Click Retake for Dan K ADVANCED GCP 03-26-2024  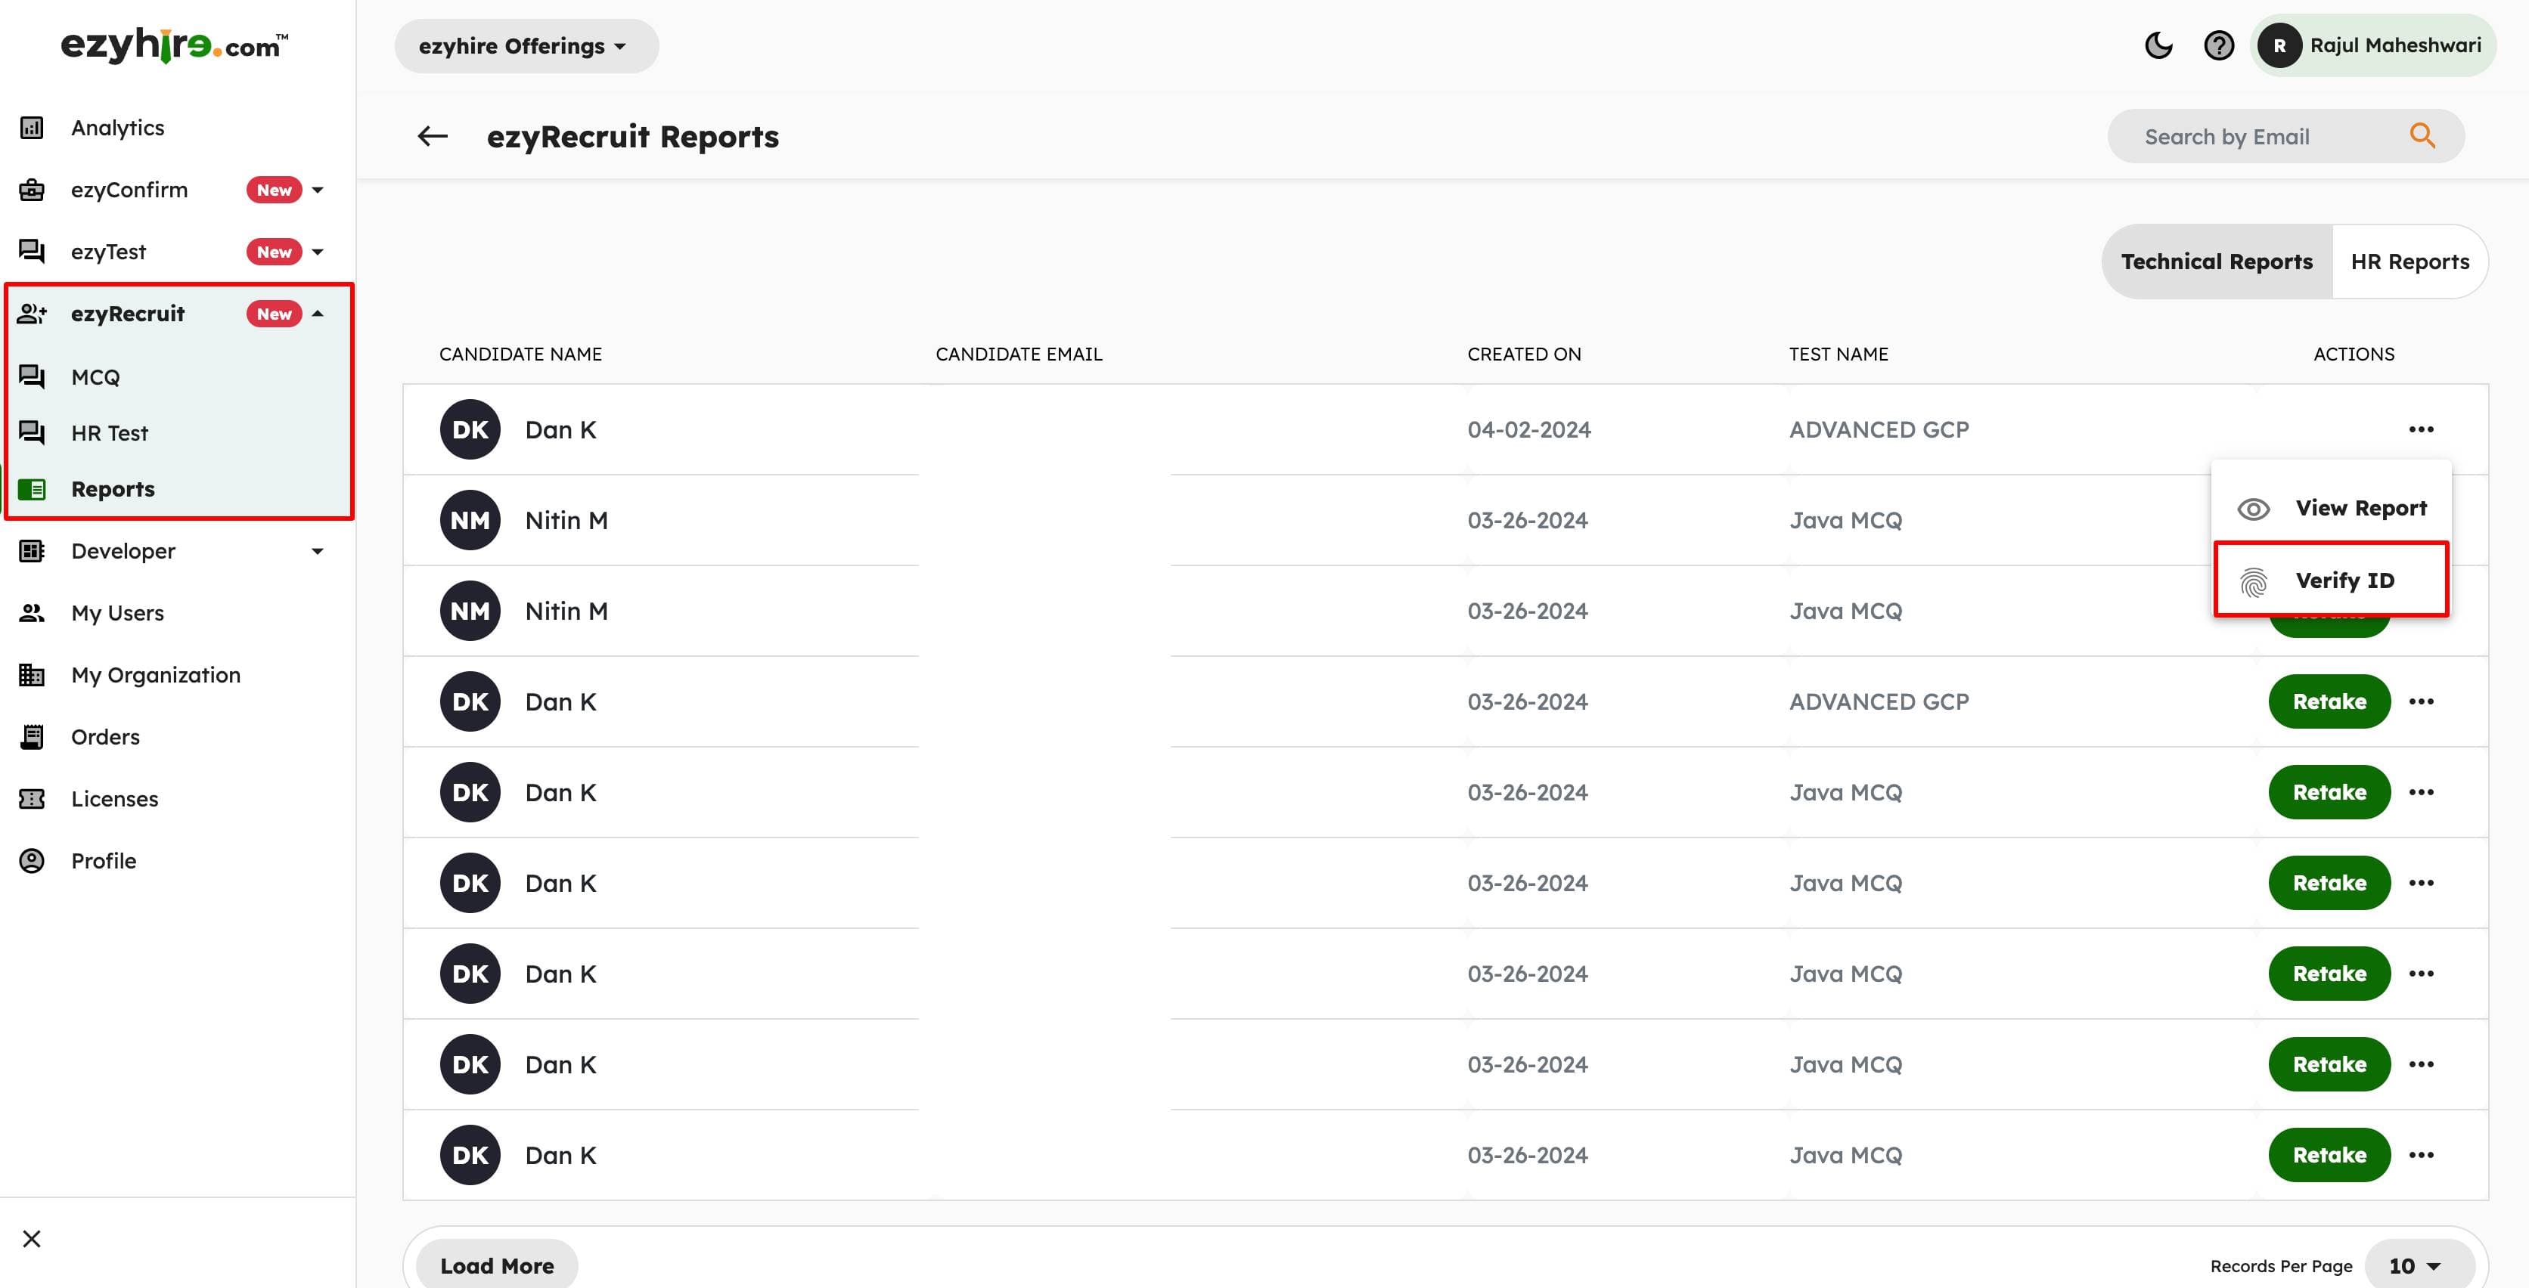(x=2329, y=701)
